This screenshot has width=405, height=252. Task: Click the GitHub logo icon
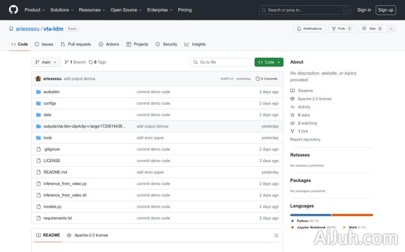13,10
